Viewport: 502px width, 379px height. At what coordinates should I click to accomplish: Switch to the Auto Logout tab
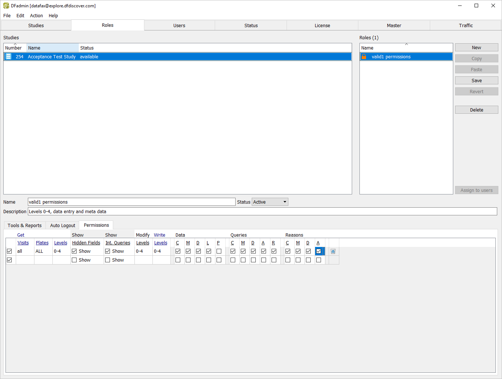tap(63, 226)
